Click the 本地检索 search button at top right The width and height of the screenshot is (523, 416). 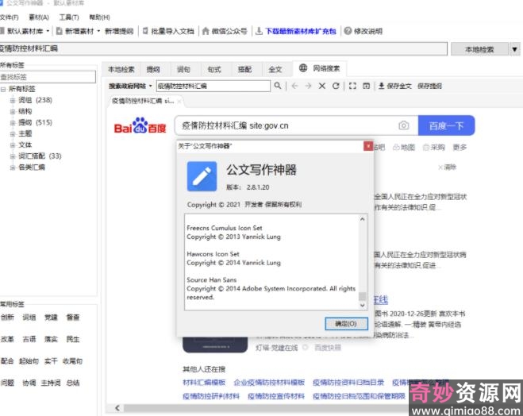point(479,49)
